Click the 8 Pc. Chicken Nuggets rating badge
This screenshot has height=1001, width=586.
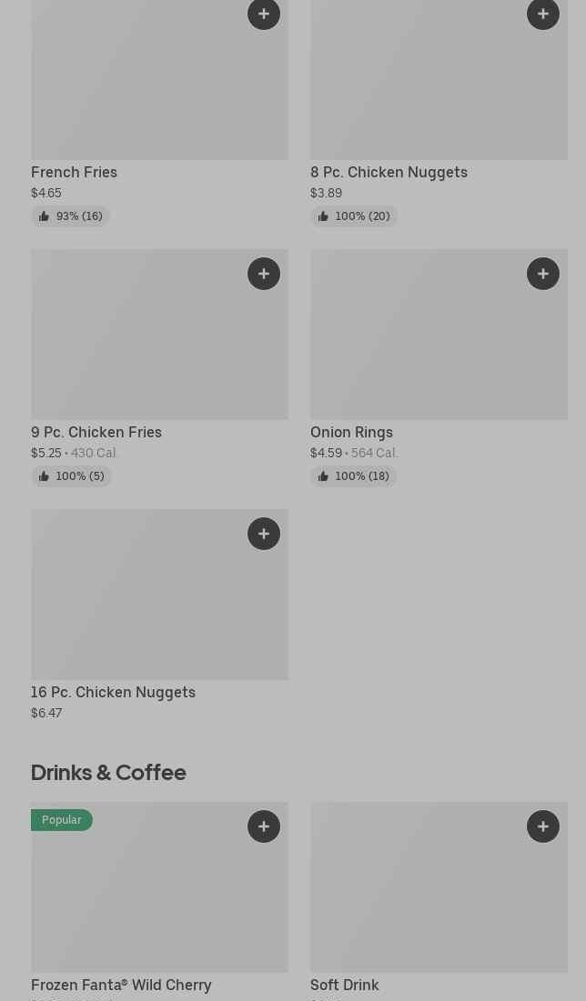pyautogui.click(x=354, y=216)
